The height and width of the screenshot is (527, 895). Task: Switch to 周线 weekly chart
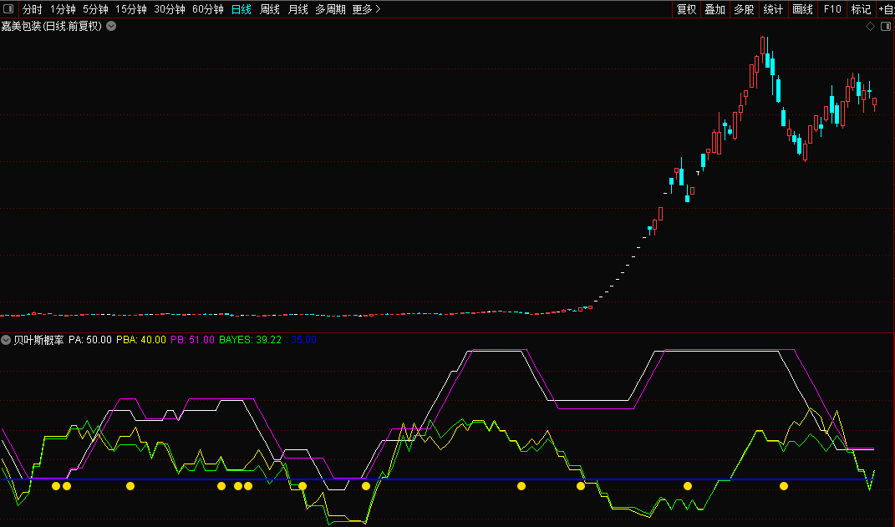(x=269, y=9)
